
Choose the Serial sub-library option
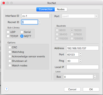[22, 32]
